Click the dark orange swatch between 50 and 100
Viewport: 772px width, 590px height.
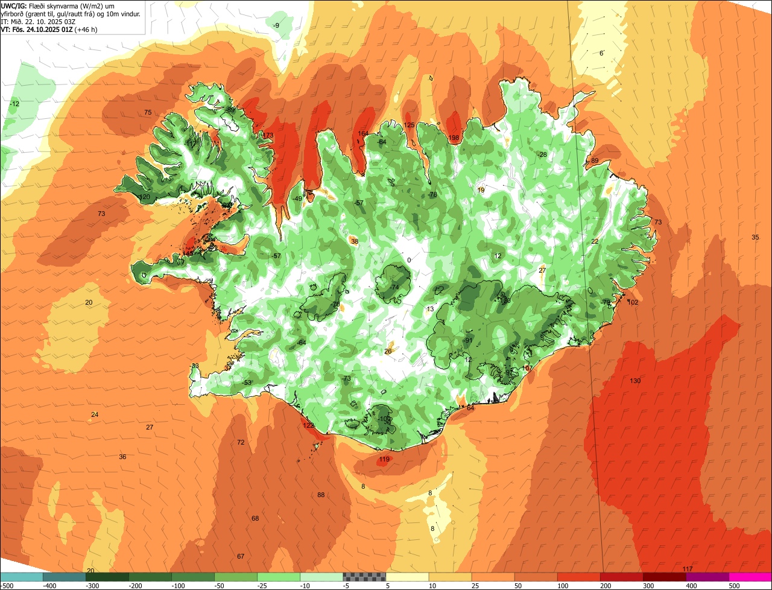pyautogui.click(x=536, y=577)
